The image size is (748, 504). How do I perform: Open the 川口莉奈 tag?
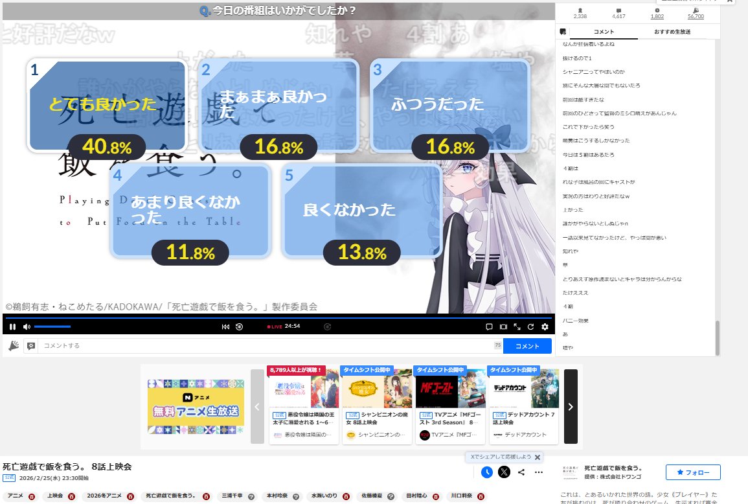(461, 496)
